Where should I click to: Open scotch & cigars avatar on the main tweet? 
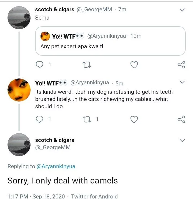coord(19,145)
